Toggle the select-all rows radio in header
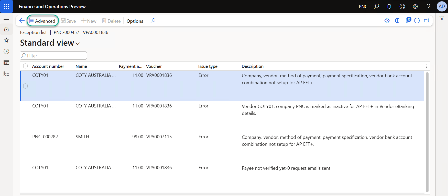 26,66
